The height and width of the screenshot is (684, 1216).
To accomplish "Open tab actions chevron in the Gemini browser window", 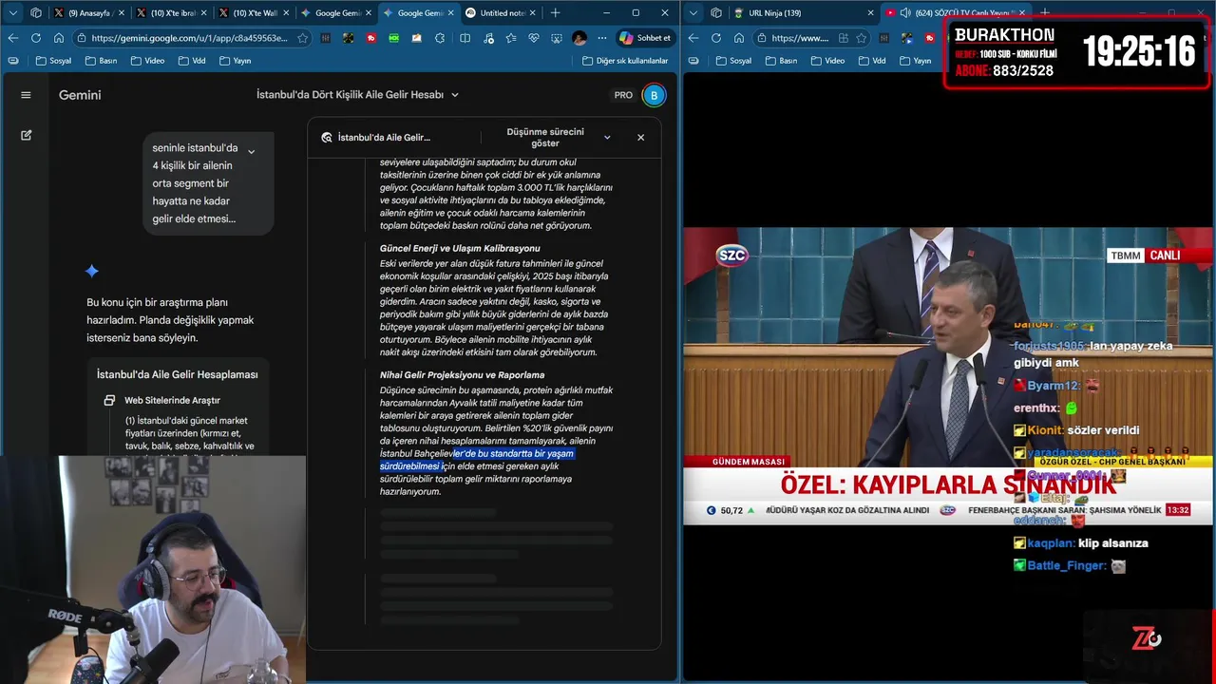I will click(11, 12).
